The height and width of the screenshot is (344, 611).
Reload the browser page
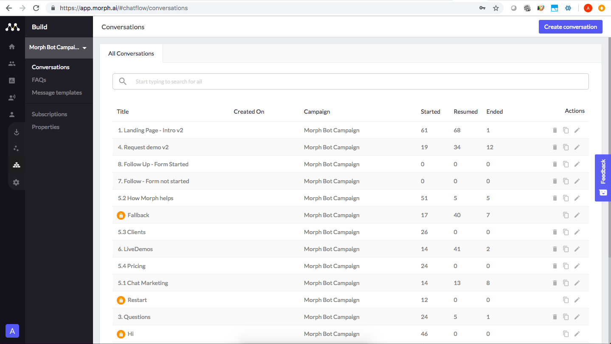pos(36,8)
